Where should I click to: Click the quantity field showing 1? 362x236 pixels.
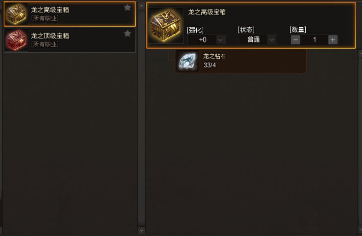tap(314, 40)
